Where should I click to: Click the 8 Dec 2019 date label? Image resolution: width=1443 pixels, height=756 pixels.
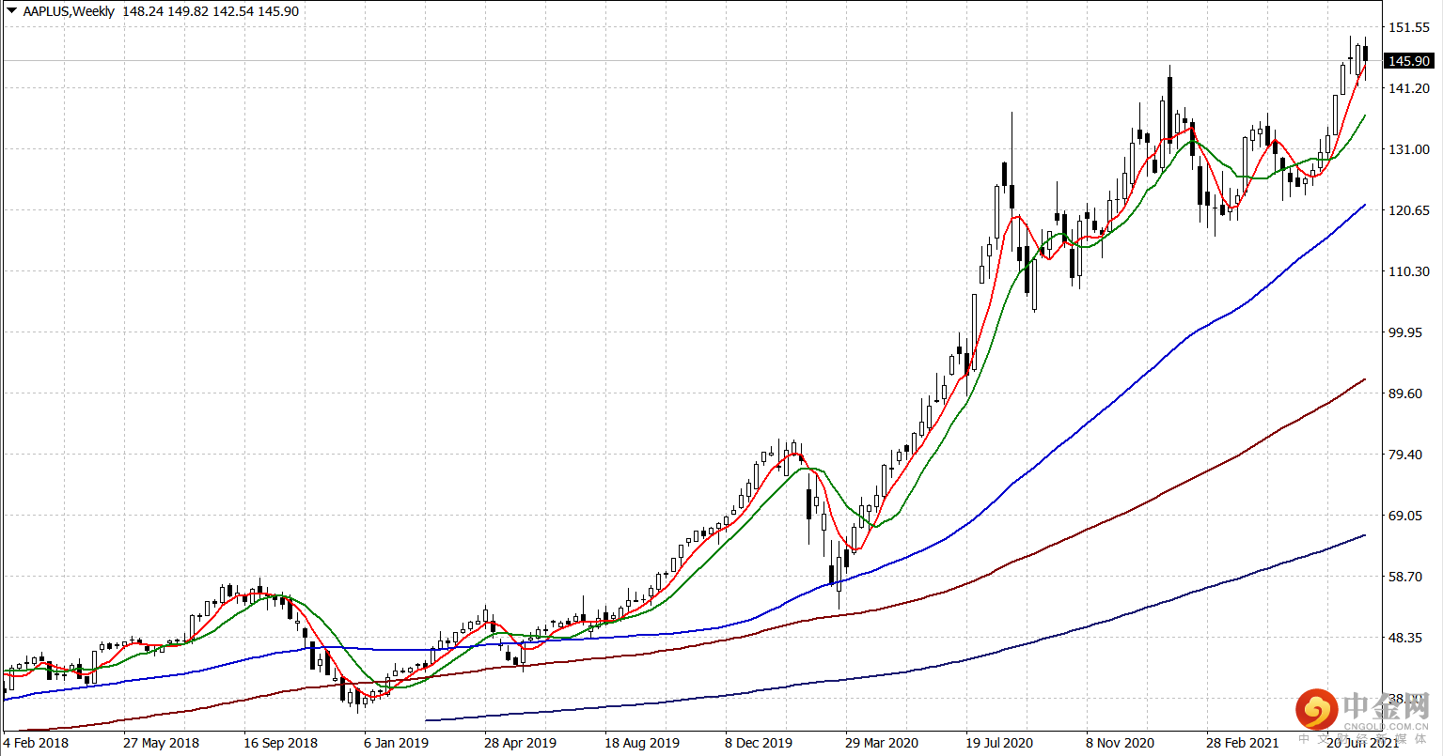(759, 743)
